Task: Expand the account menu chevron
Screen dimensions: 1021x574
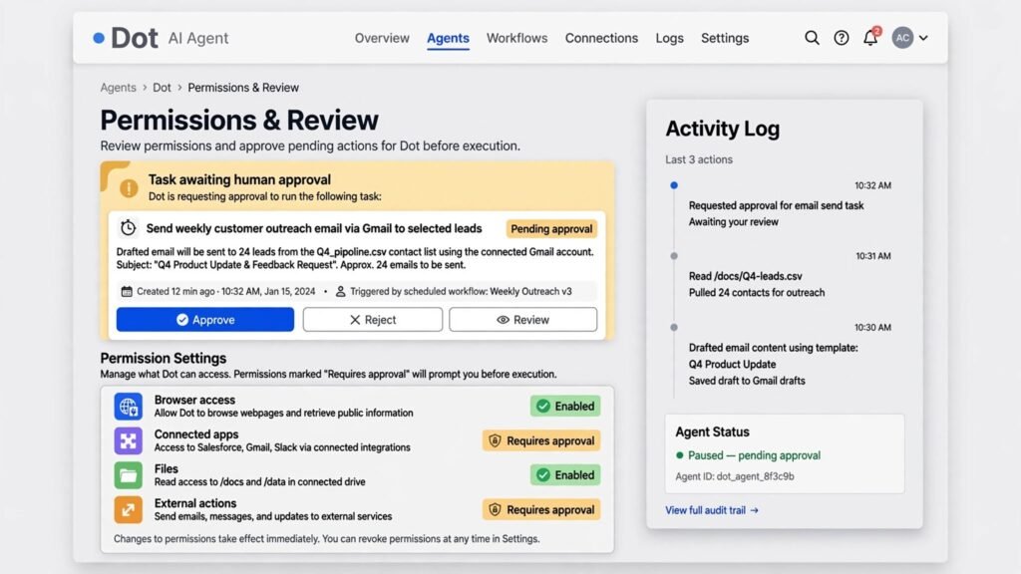Action: (923, 38)
